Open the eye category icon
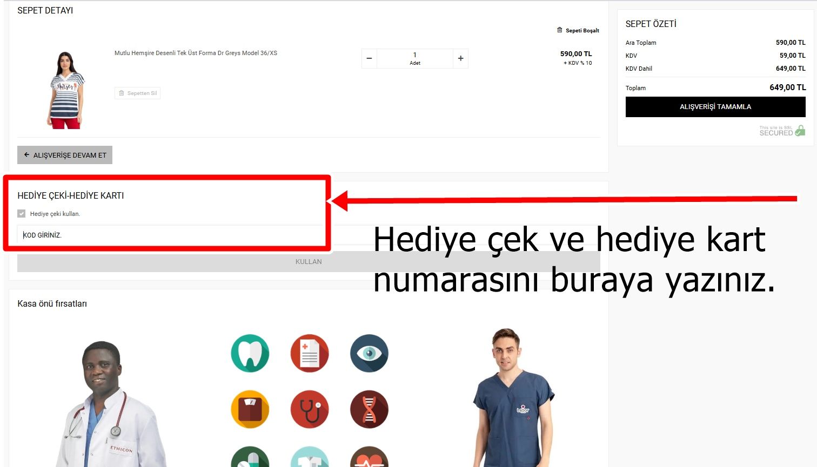Image resolution: width=817 pixels, height=467 pixels. point(369,354)
